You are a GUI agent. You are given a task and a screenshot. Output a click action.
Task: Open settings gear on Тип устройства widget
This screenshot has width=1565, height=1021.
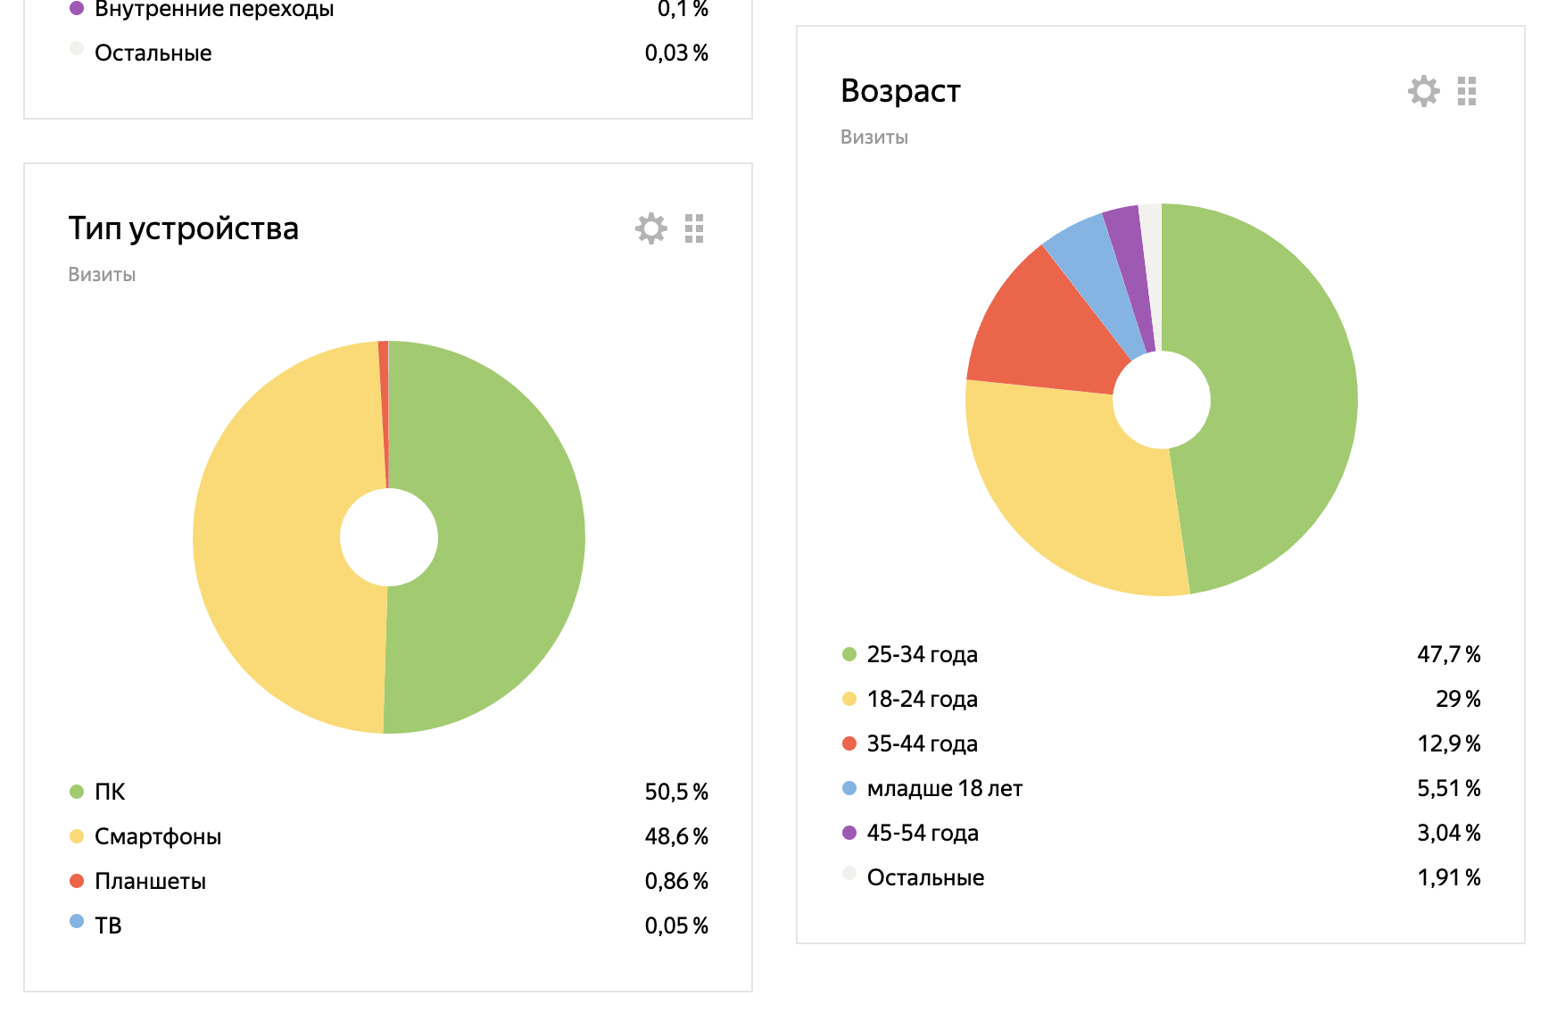tap(651, 228)
